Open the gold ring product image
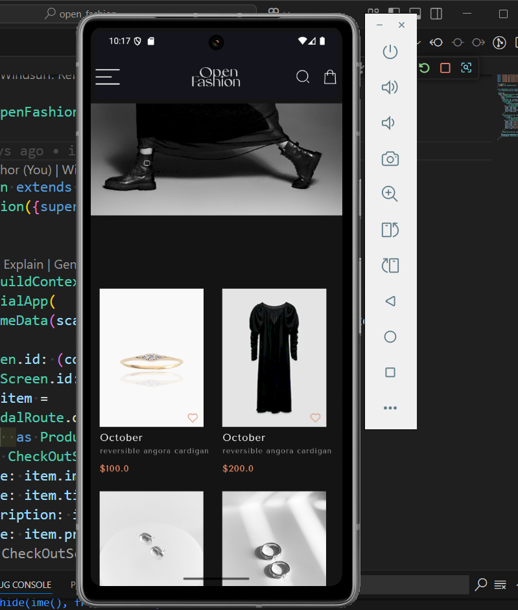This screenshot has width=518, height=610. pos(152,357)
